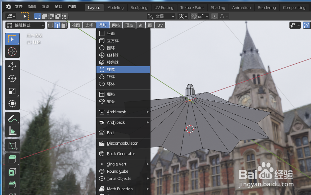Open 编辑模式 mode dropdown
311x195 pixels.
tap(25, 25)
